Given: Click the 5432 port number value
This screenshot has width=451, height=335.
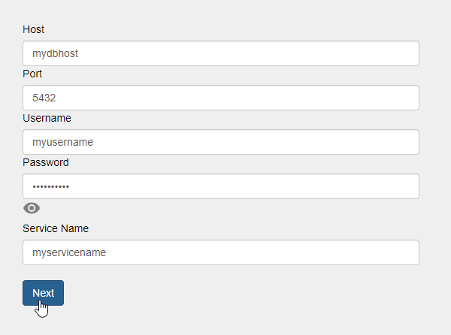Looking at the screenshot, I should (x=45, y=98).
